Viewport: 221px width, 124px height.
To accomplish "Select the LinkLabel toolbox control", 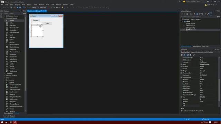I will (12, 38).
